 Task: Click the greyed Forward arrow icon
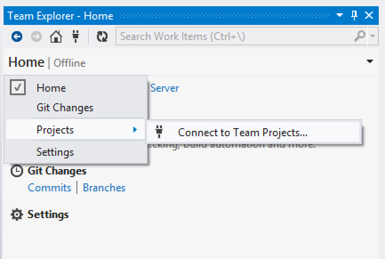click(36, 36)
